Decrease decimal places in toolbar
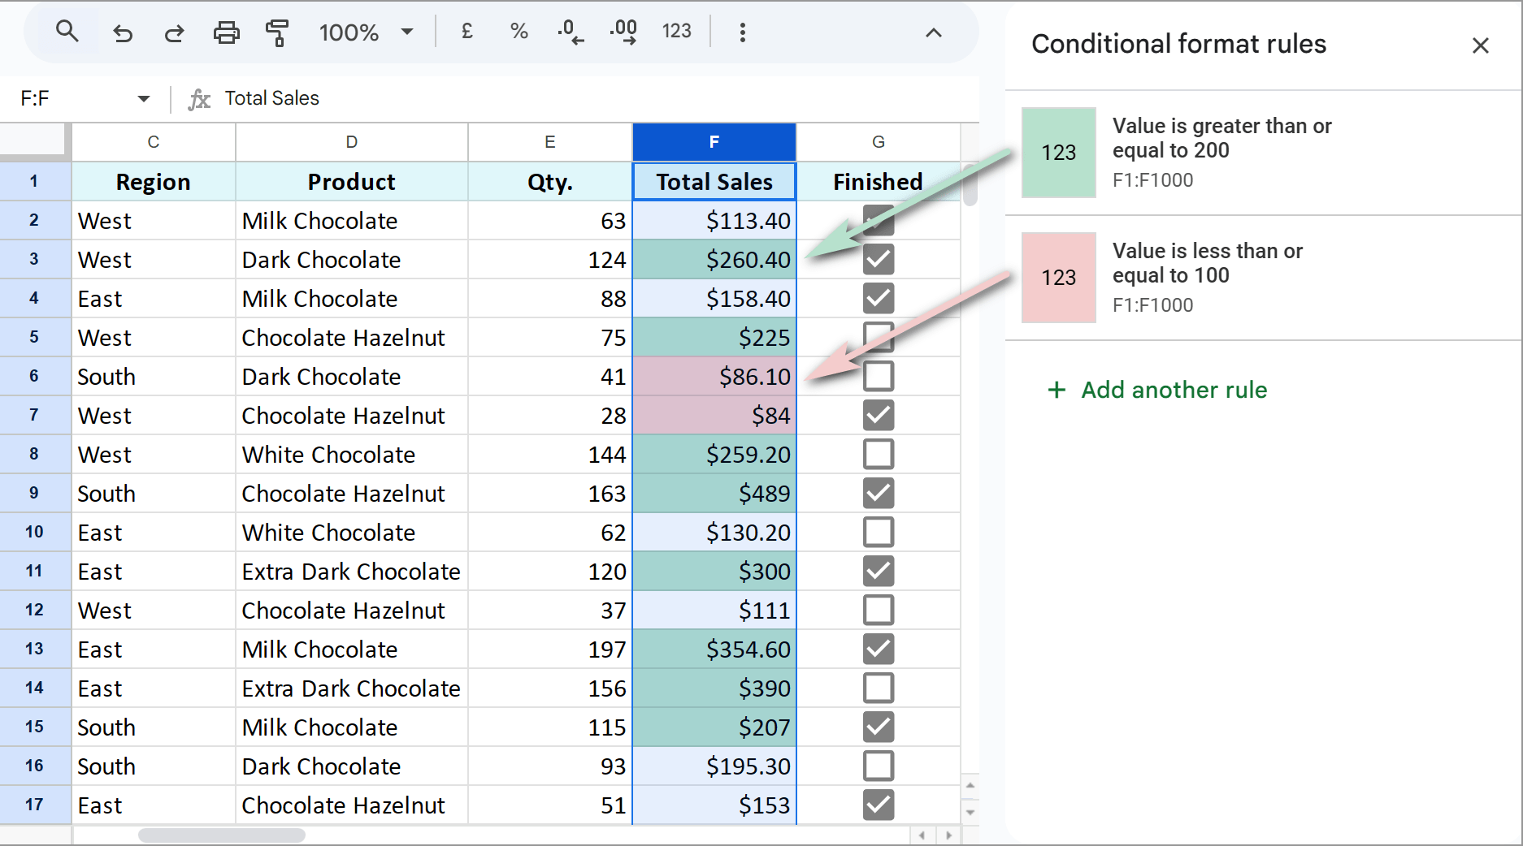Viewport: 1523px width, 846px height. [571, 32]
